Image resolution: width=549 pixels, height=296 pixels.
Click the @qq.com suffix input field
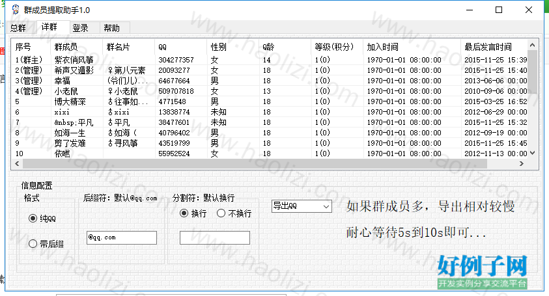122,237
